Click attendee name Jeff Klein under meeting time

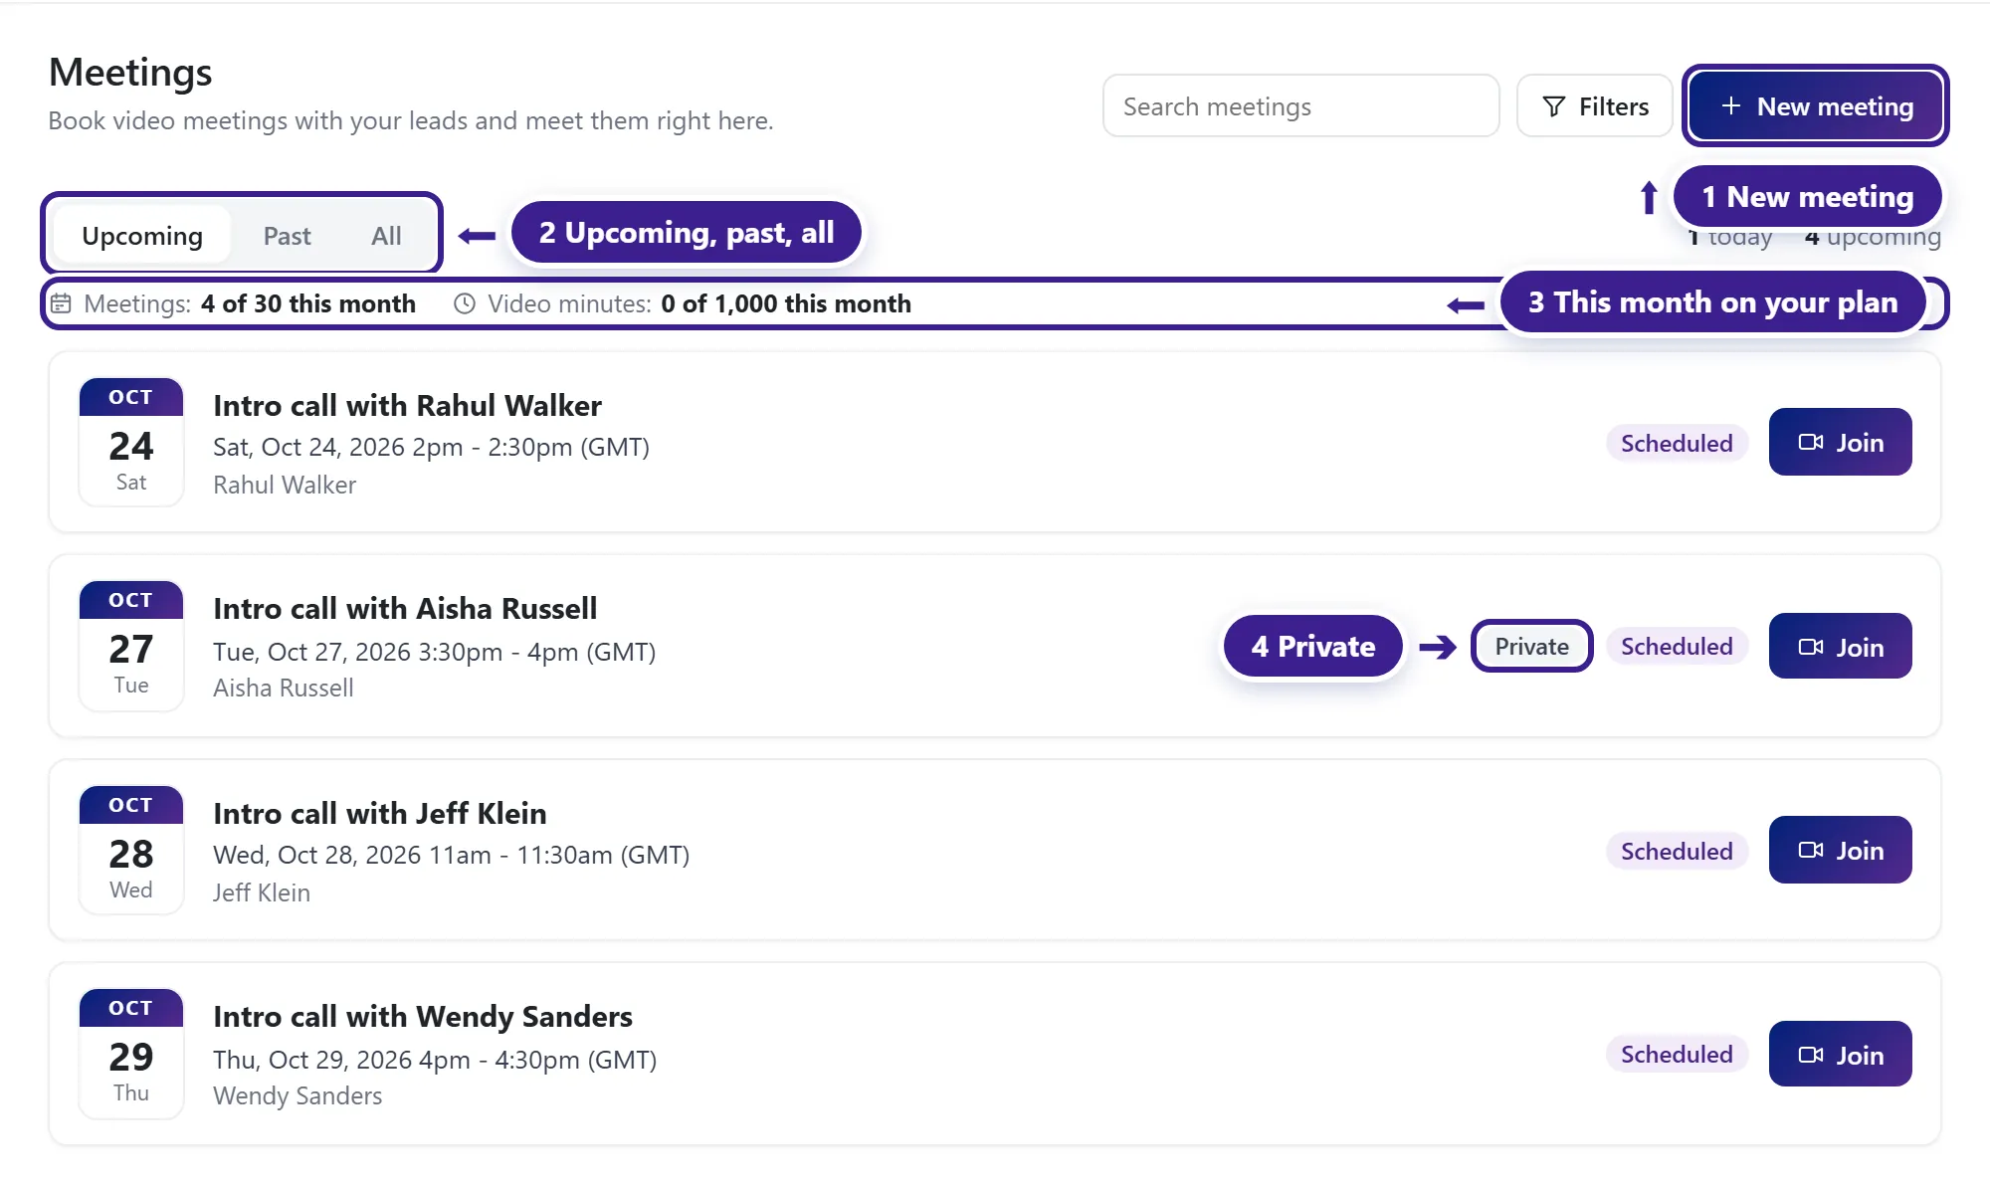[262, 892]
